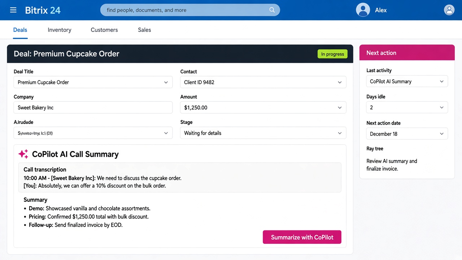Click the Next action panel header
Viewport: 462px width, 260px height.
coord(407,53)
